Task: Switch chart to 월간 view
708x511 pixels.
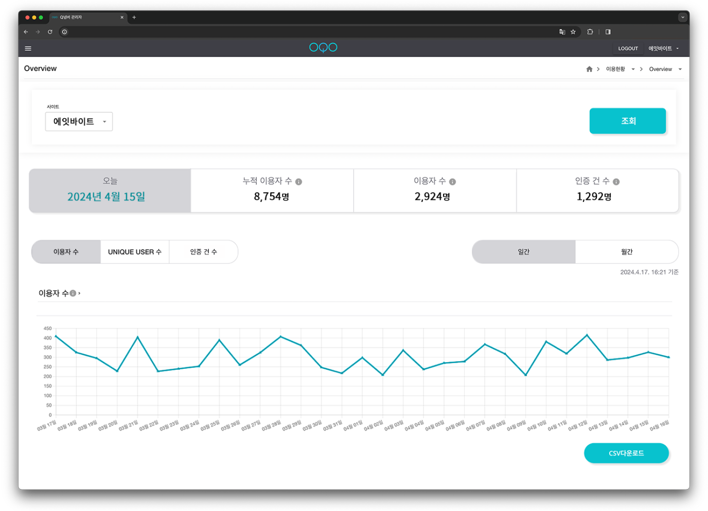Action: pyautogui.click(x=626, y=252)
